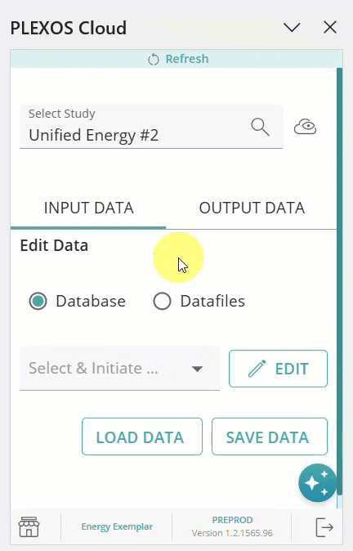Open the Select & Initiate dropdown
The width and height of the screenshot is (353, 551).
tap(120, 368)
